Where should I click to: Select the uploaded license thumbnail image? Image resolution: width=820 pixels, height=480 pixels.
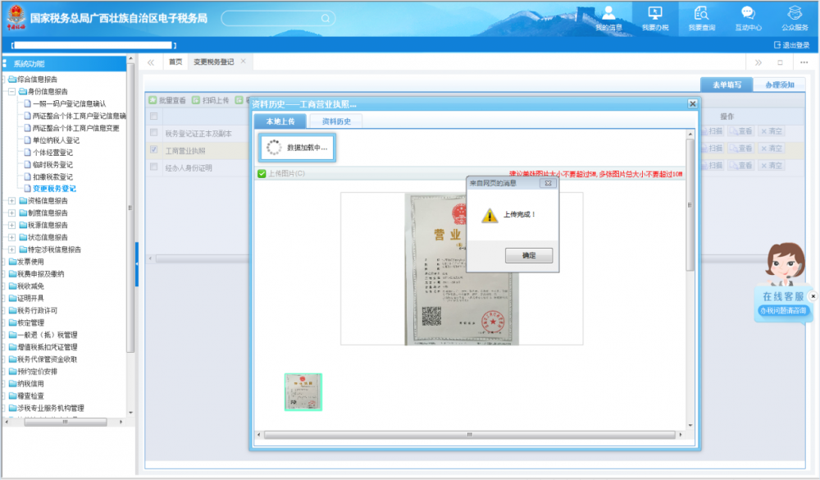(303, 391)
